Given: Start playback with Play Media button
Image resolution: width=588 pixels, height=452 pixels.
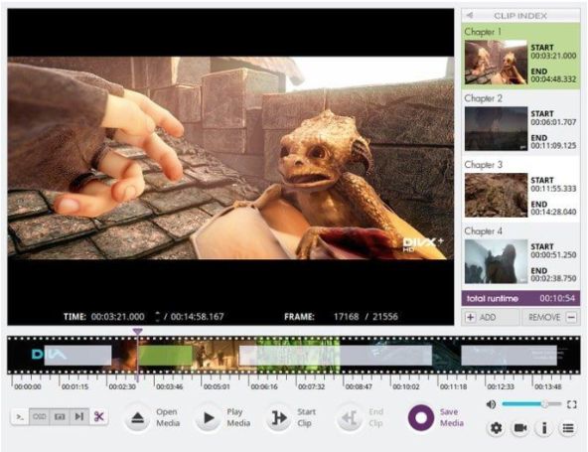Looking at the screenshot, I should [209, 417].
